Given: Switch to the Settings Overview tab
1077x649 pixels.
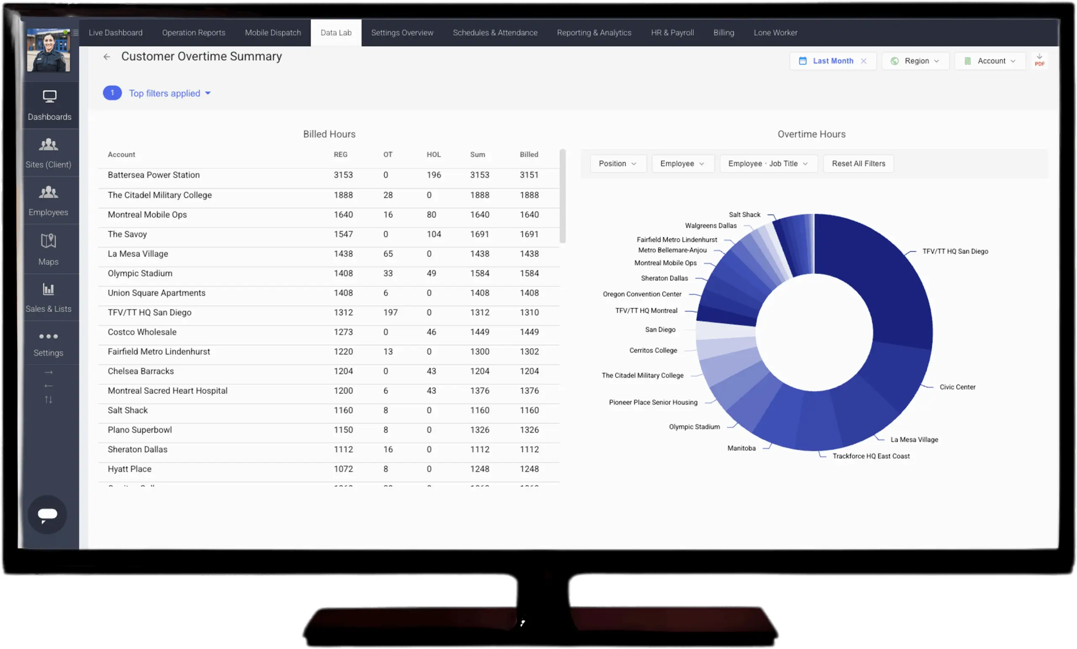Looking at the screenshot, I should click(402, 33).
